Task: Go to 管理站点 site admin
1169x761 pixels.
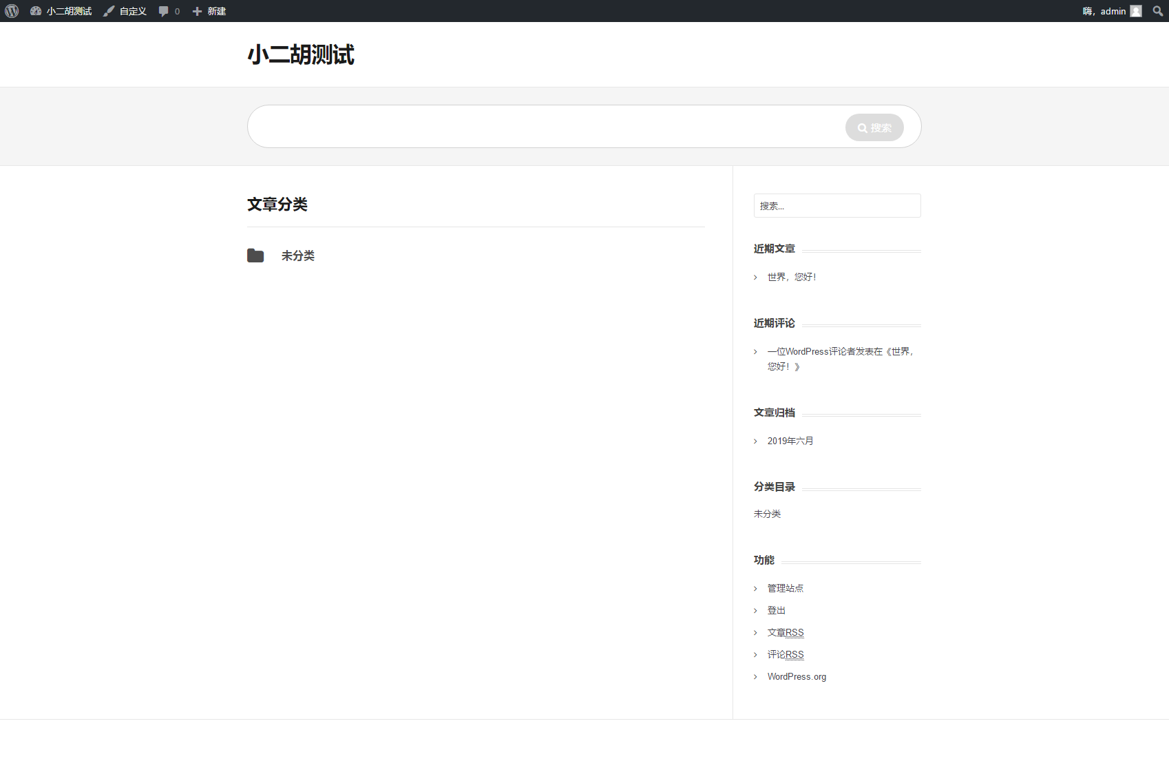Action: [786, 588]
